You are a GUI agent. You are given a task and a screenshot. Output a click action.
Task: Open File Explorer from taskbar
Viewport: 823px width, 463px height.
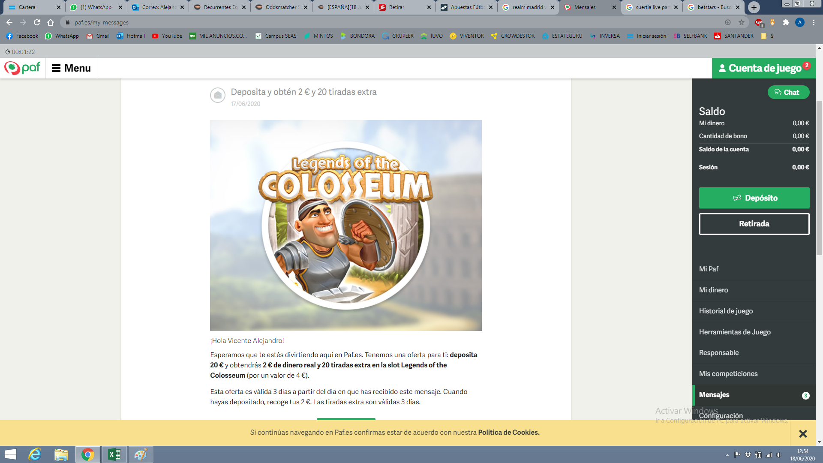point(61,454)
